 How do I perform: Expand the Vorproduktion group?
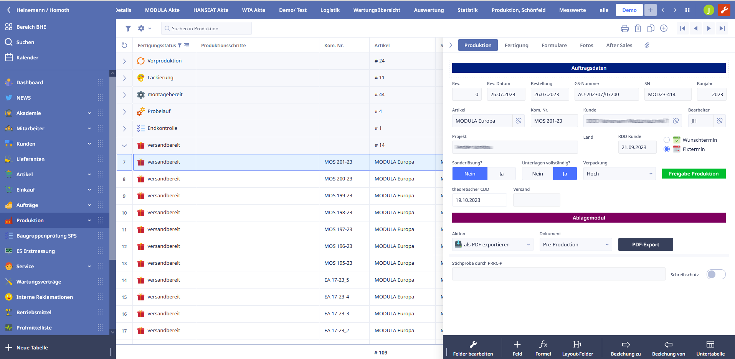(x=124, y=61)
